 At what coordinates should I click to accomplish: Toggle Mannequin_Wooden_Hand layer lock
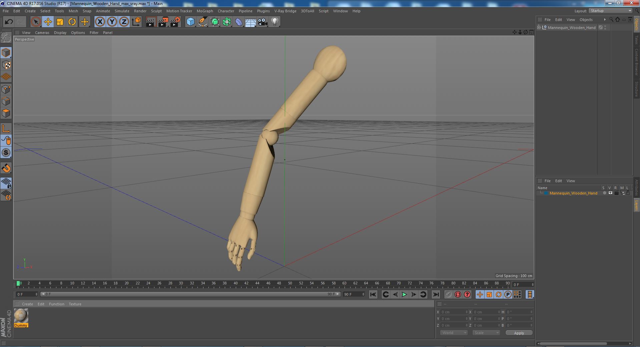coord(628,193)
